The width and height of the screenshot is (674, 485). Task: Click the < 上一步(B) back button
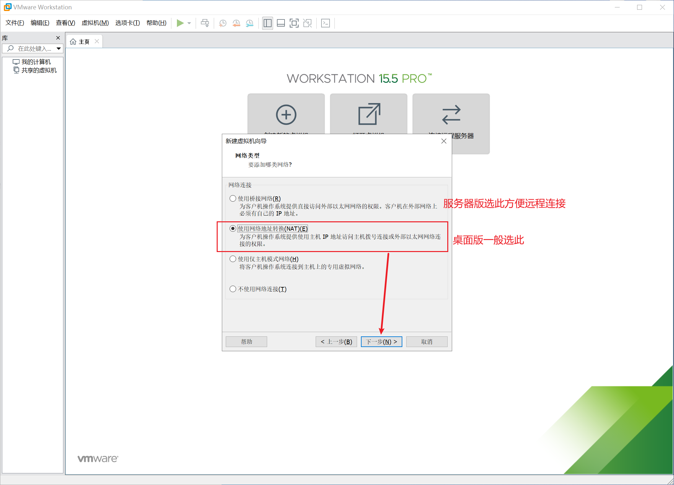click(x=336, y=342)
